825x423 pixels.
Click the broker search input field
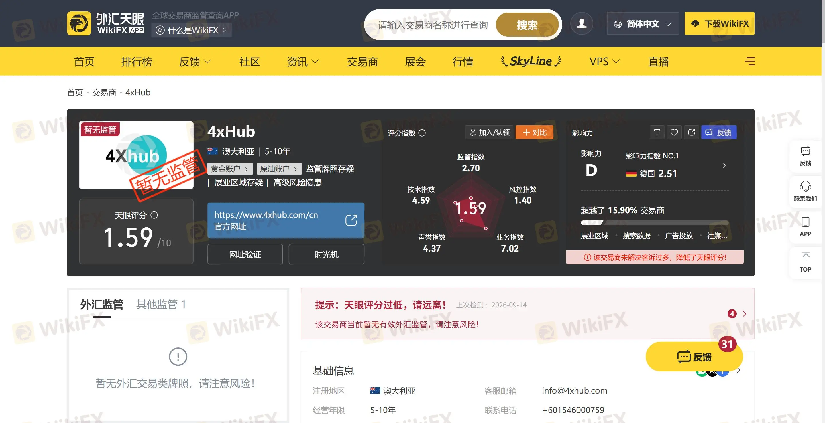pyautogui.click(x=432, y=25)
